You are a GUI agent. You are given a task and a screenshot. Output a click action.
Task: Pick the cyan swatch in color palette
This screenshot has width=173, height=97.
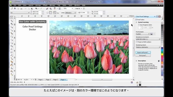[162, 50]
